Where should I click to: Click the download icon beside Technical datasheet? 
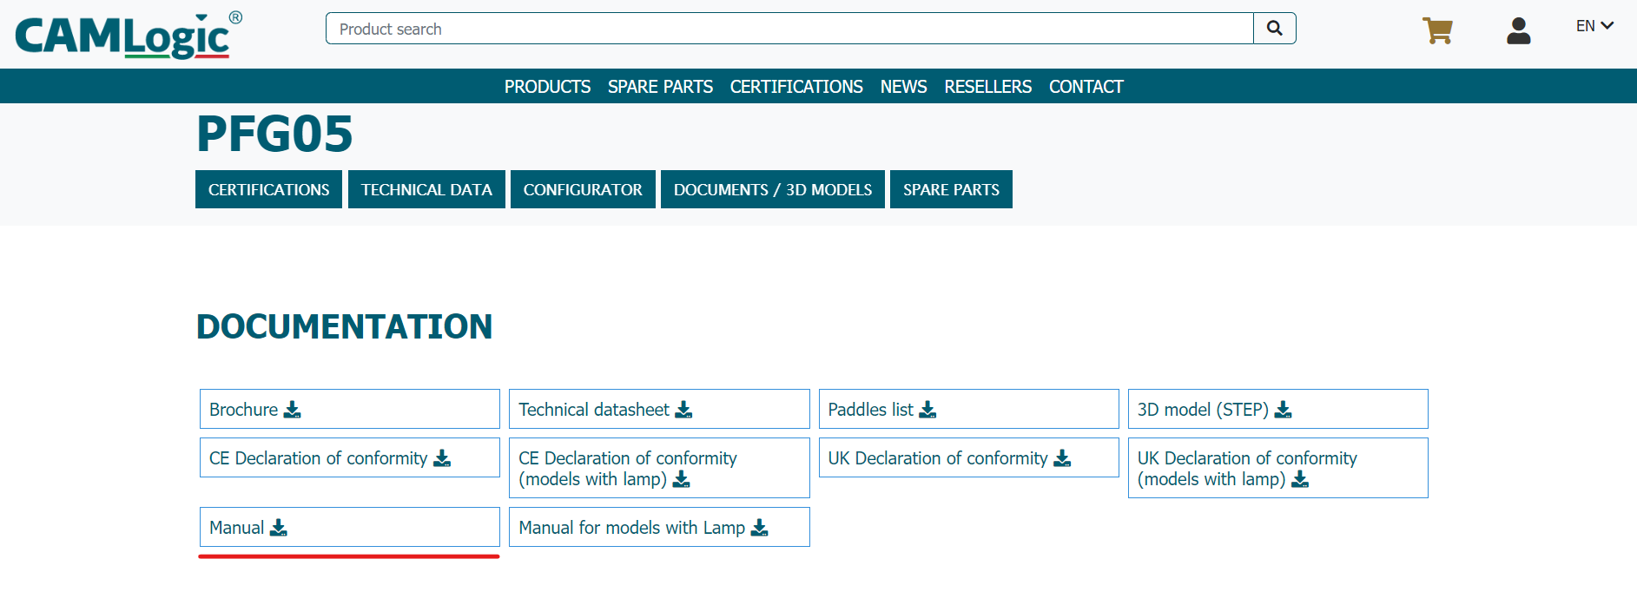(684, 410)
